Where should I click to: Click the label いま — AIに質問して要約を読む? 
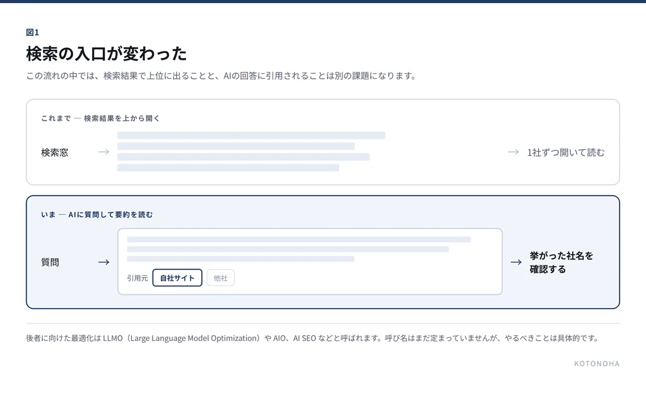[x=97, y=214]
